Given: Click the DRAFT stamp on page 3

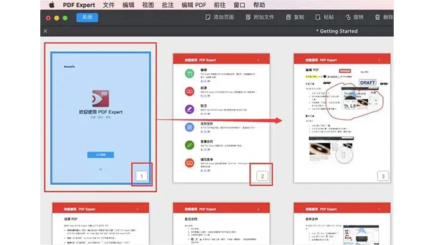Looking at the screenshot, I should [367, 82].
